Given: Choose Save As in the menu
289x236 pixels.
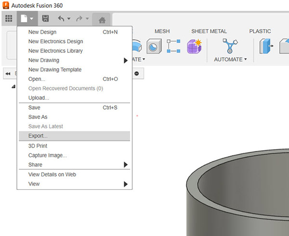Looking at the screenshot, I should 38,117.
